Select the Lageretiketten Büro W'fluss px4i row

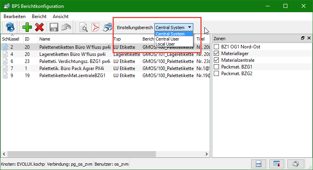click(72, 54)
